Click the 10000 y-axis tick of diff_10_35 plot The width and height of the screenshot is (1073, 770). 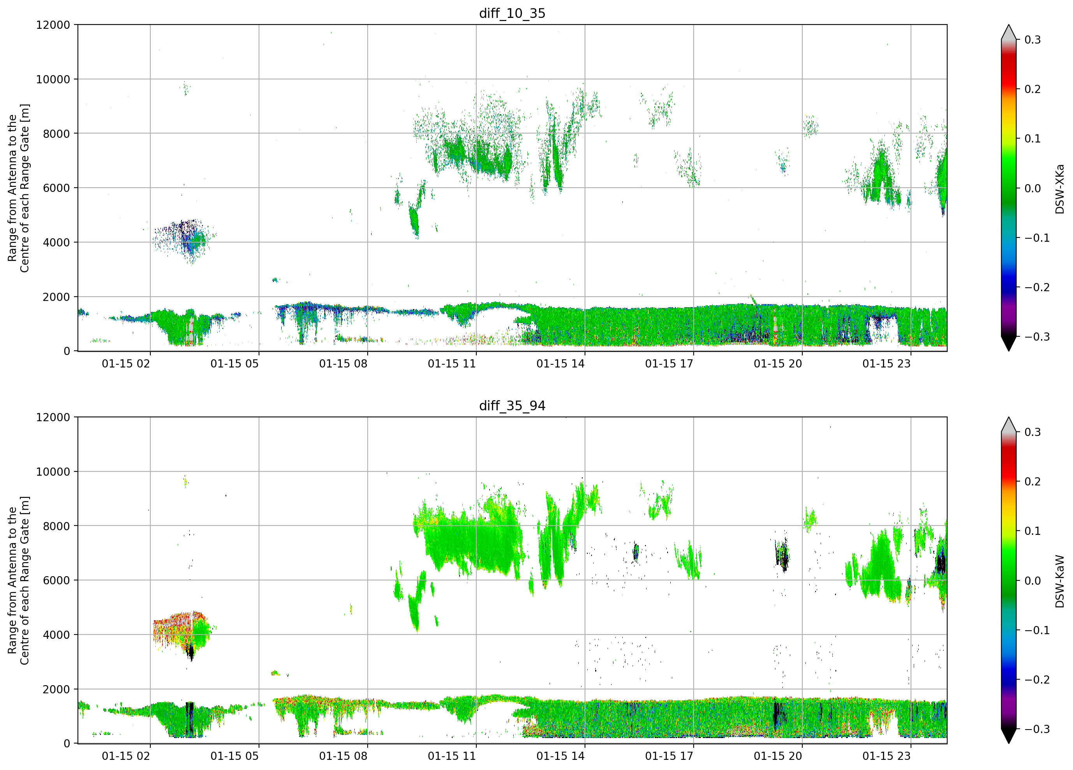click(x=53, y=79)
